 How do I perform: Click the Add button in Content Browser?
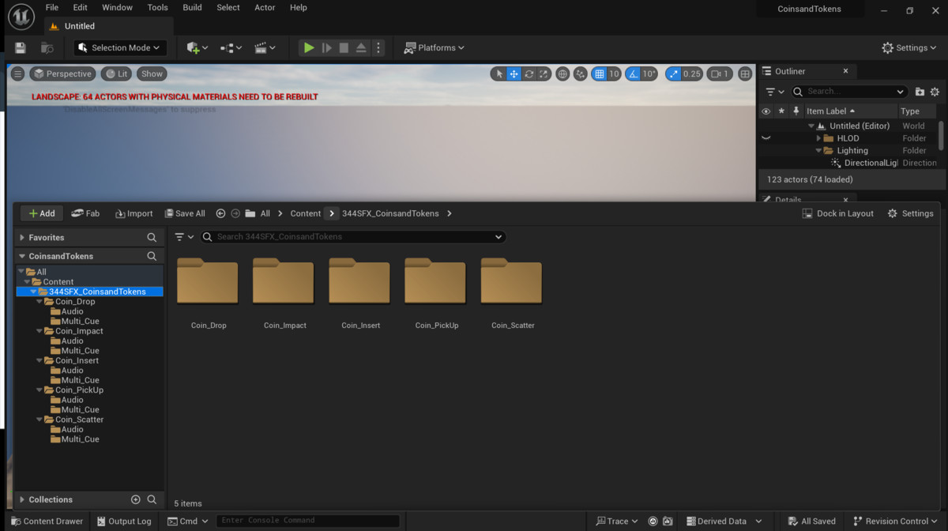coord(42,213)
